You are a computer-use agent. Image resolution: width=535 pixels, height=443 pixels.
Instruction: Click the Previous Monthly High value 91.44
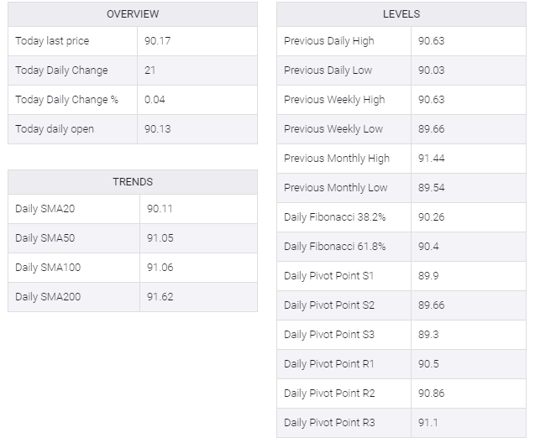(431, 159)
